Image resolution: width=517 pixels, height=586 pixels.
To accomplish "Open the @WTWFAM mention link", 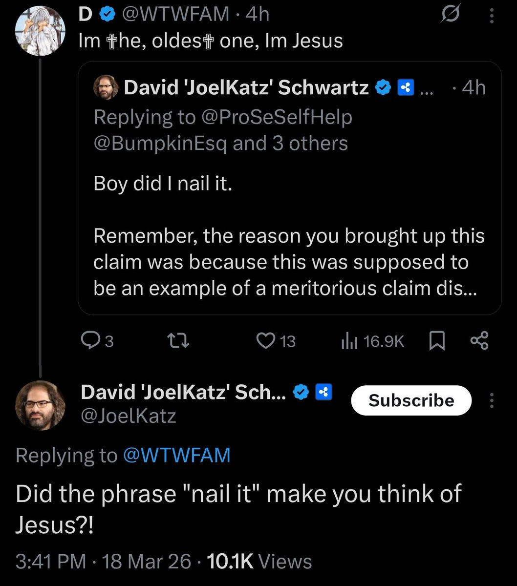I will point(176,455).
